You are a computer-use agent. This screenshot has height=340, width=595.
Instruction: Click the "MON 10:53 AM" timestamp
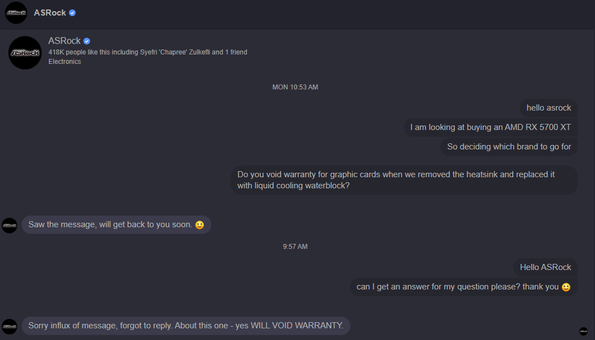point(295,87)
